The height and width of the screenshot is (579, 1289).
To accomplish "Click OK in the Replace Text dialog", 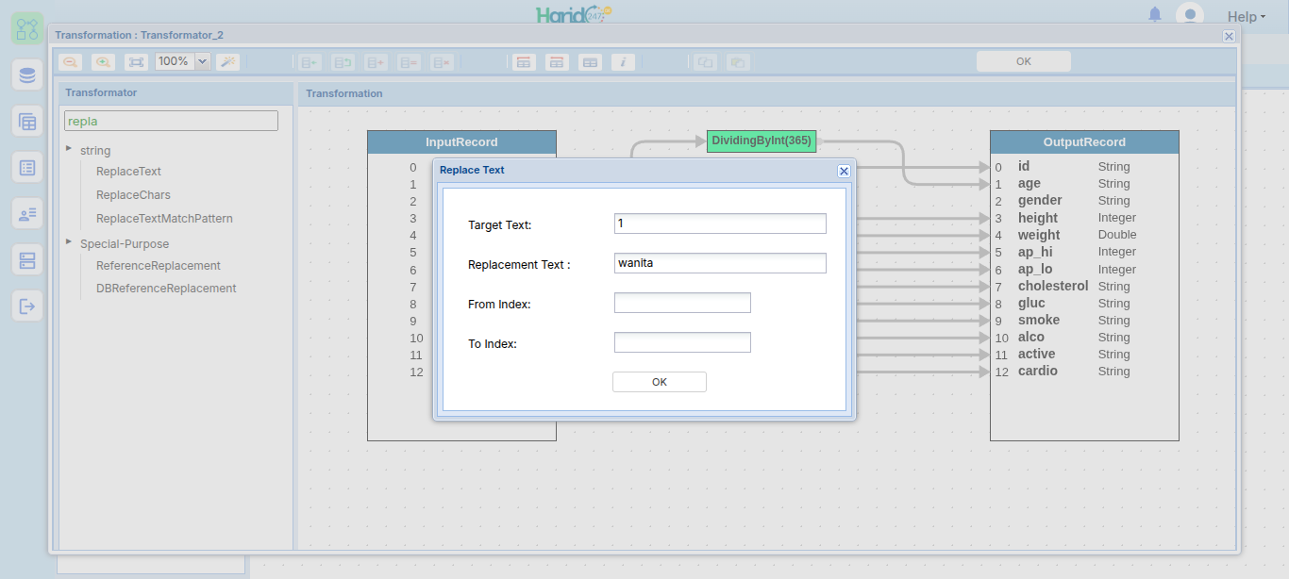I will (660, 382).
